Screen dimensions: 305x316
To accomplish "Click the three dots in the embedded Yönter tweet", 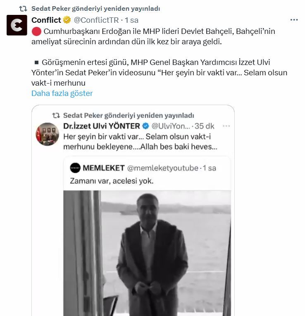I will [226, 126].
